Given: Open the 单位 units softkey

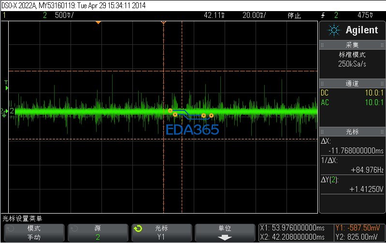Looking at the screenshot, I should click(225, 233).
